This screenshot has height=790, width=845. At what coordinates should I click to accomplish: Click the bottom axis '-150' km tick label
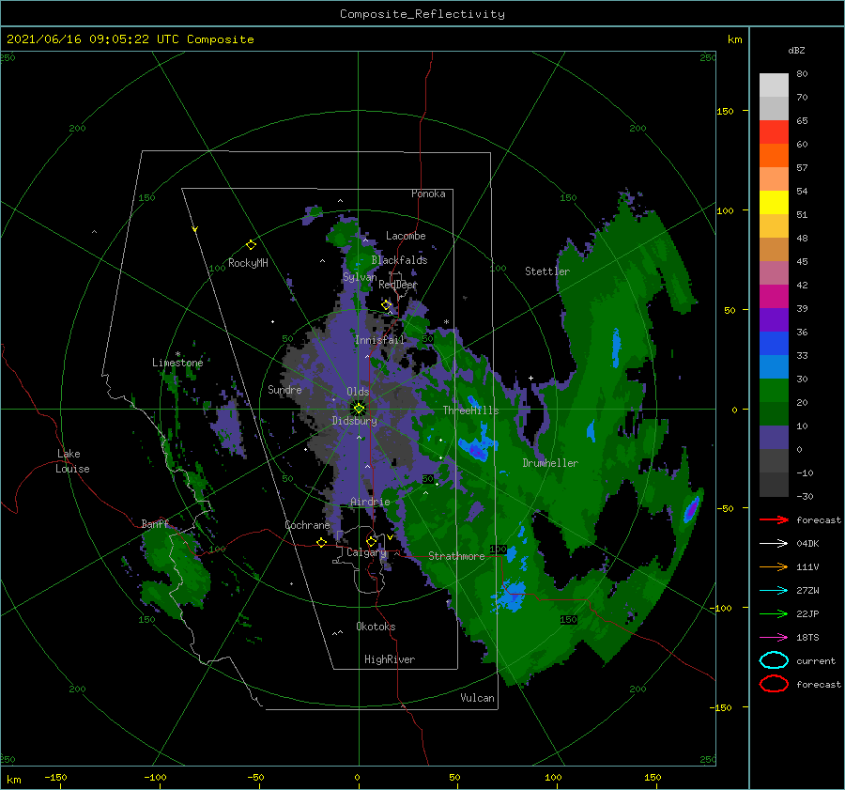55,777
